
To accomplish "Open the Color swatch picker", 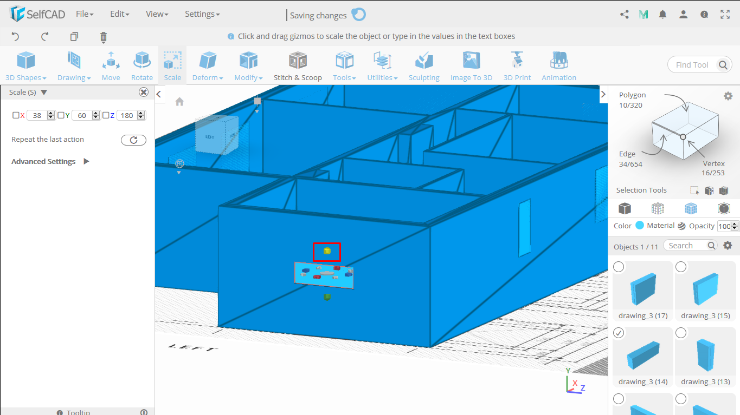I will [x=640, y=226].
